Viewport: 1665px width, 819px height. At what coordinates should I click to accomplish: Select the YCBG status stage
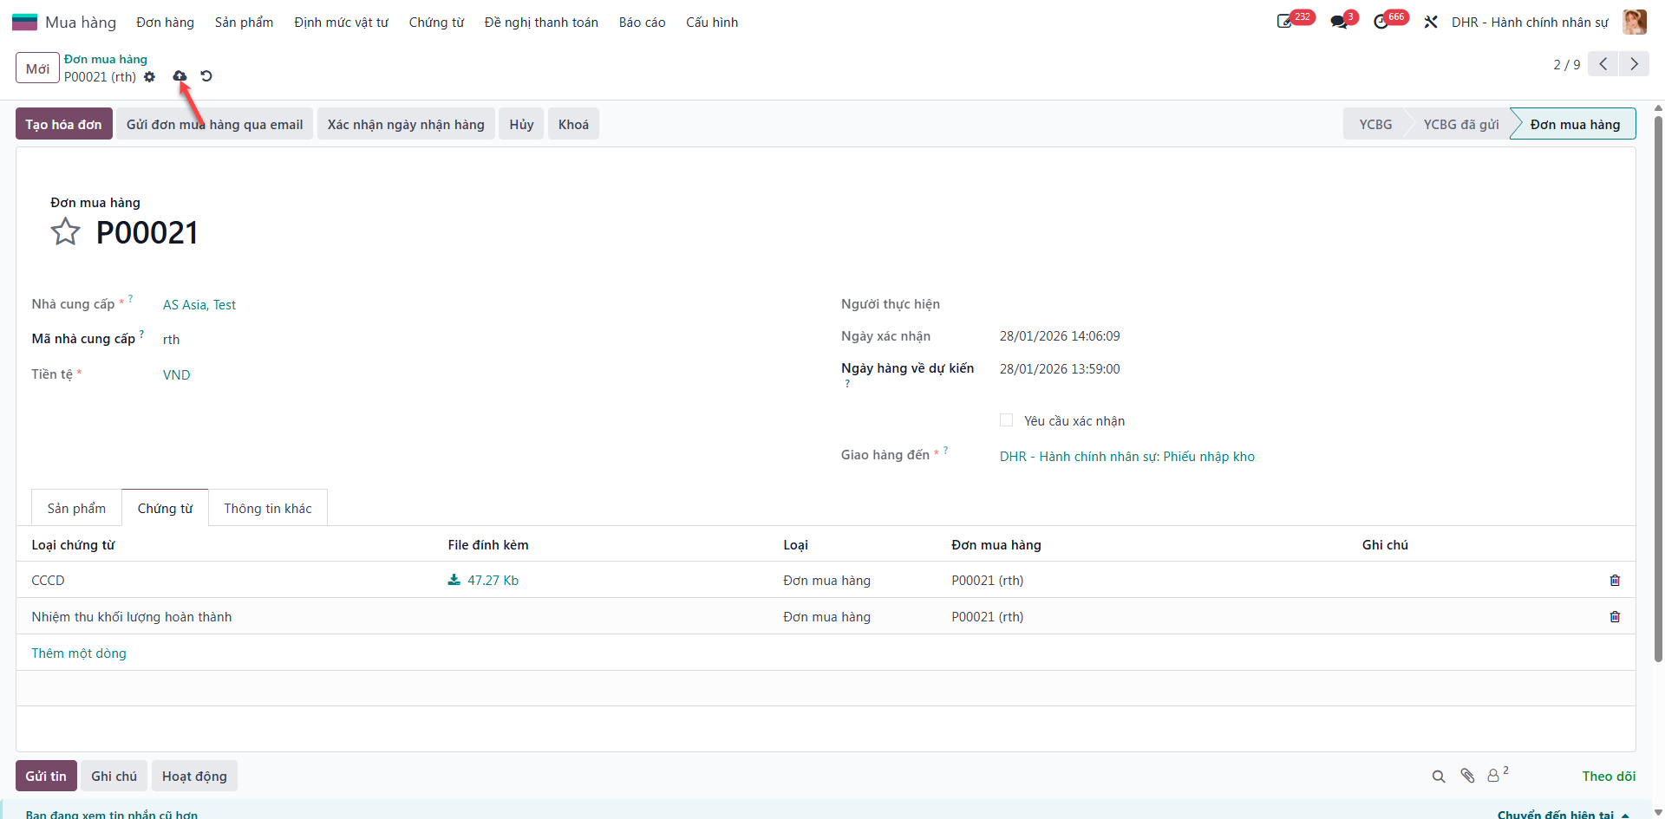point(1375,124)
